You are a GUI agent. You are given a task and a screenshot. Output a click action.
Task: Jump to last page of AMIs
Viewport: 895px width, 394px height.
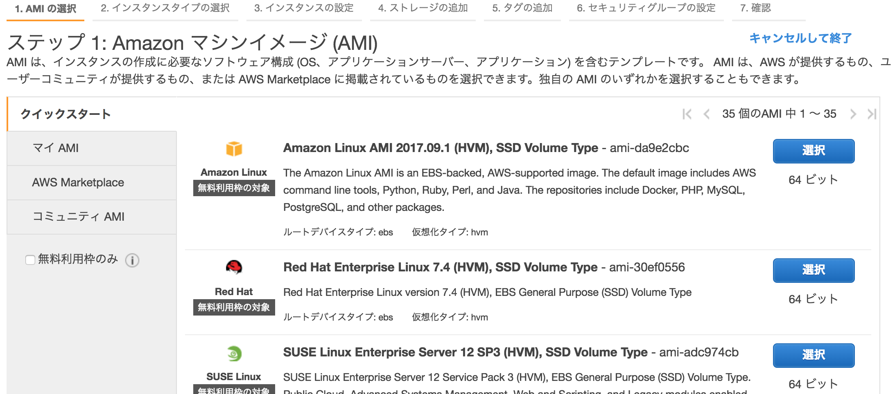point(872,114)
